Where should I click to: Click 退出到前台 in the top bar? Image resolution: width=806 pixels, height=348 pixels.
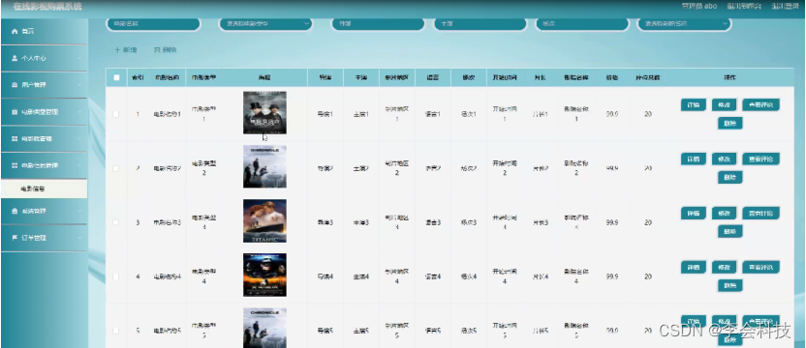(744, 6)
